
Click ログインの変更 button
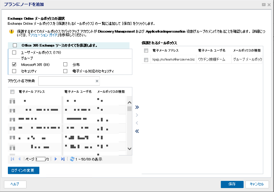click(x=24, y=170)
